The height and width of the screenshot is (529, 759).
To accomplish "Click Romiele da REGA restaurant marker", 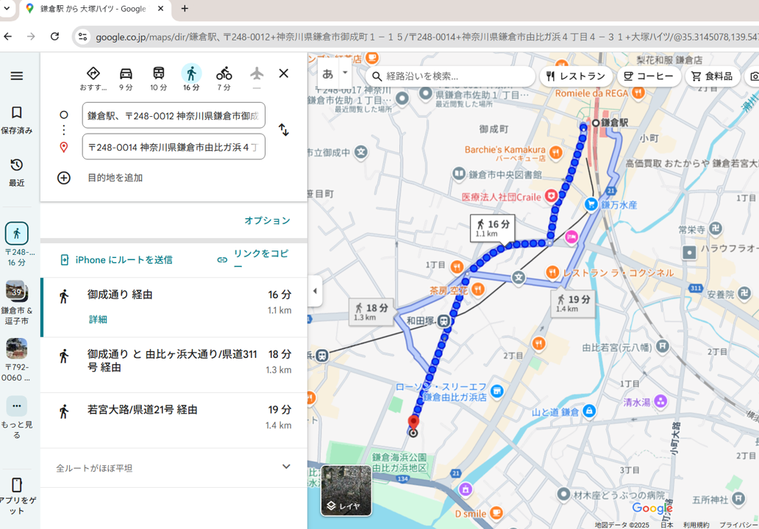I will tap(638, 93).
